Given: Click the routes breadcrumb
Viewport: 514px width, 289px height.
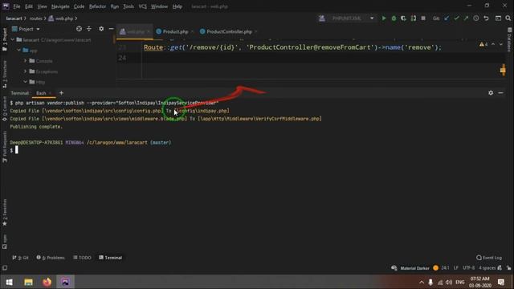Looking at the screenshot, I should 35,18.
